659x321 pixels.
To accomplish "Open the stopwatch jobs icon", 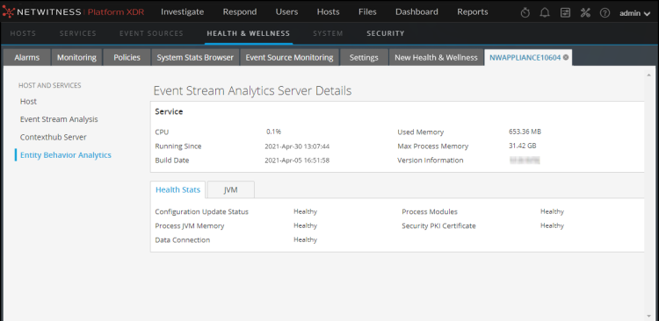I will 525,12.
